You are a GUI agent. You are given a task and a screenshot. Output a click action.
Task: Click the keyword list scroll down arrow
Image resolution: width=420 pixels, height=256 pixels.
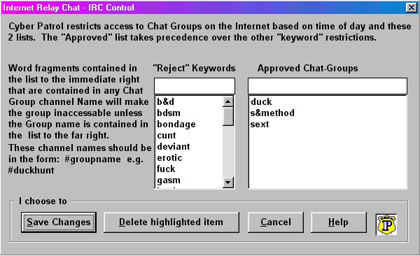[228, 183]
